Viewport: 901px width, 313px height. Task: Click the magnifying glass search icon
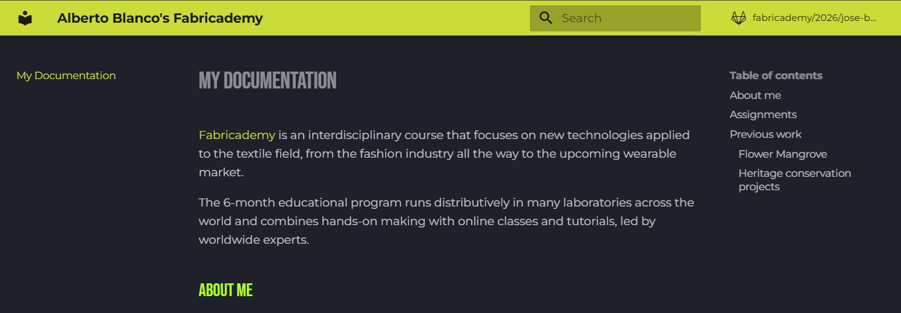tap(546, 18)
